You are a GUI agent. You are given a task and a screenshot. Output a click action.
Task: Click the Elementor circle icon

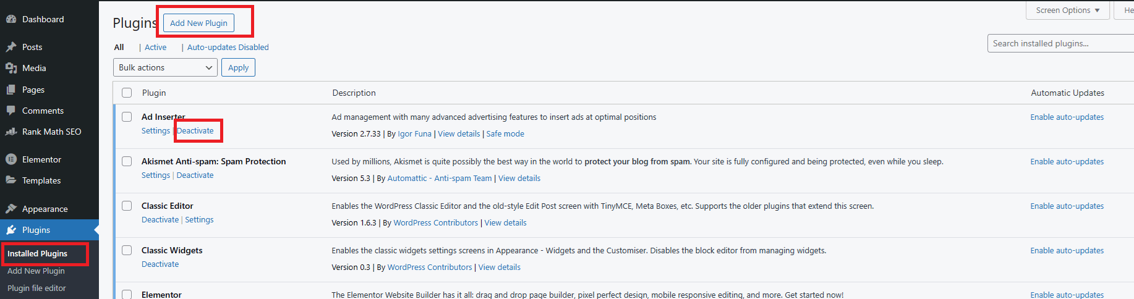tap(11, 159)
